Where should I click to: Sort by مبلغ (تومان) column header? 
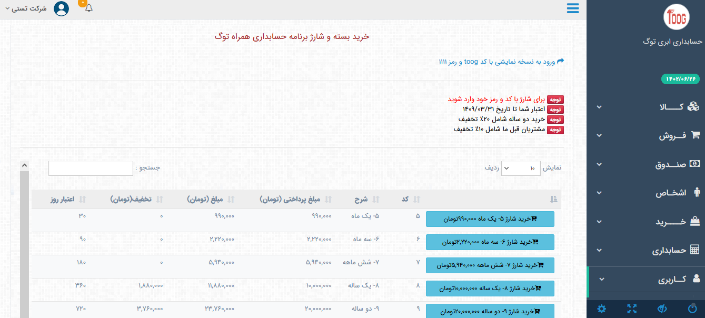point(210,199)
